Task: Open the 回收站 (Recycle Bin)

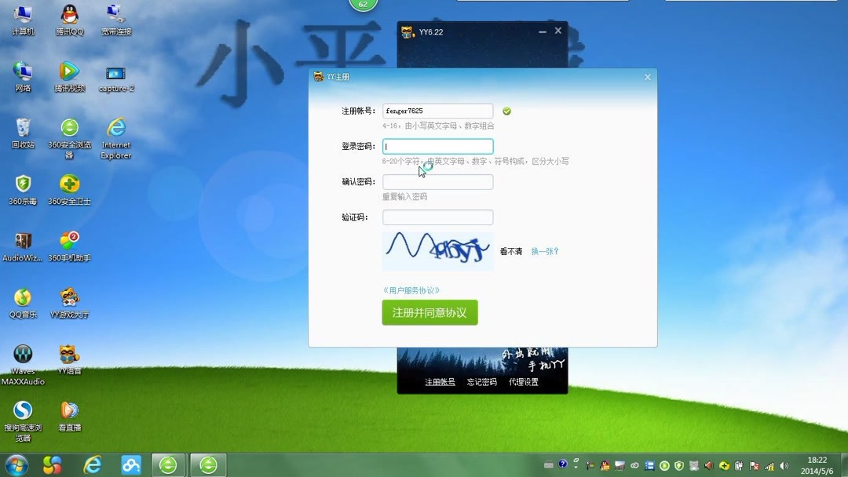Action: tap(22, 126)
